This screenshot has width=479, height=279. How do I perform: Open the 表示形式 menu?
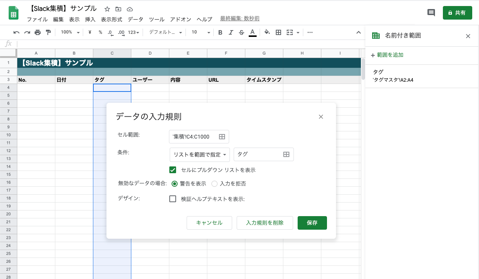(x=112, y=19)
